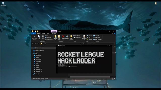Open the ribbon Open dropdown button
This screenshot has height=90, width=161.
click(89, 36)
